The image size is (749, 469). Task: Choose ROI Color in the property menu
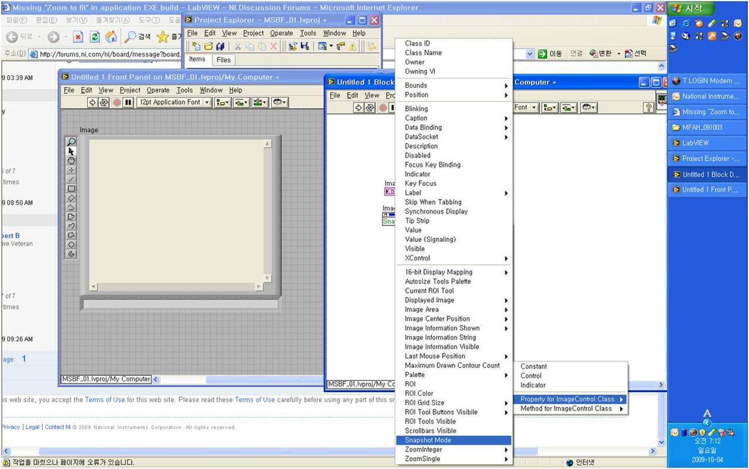click(453, 393)
